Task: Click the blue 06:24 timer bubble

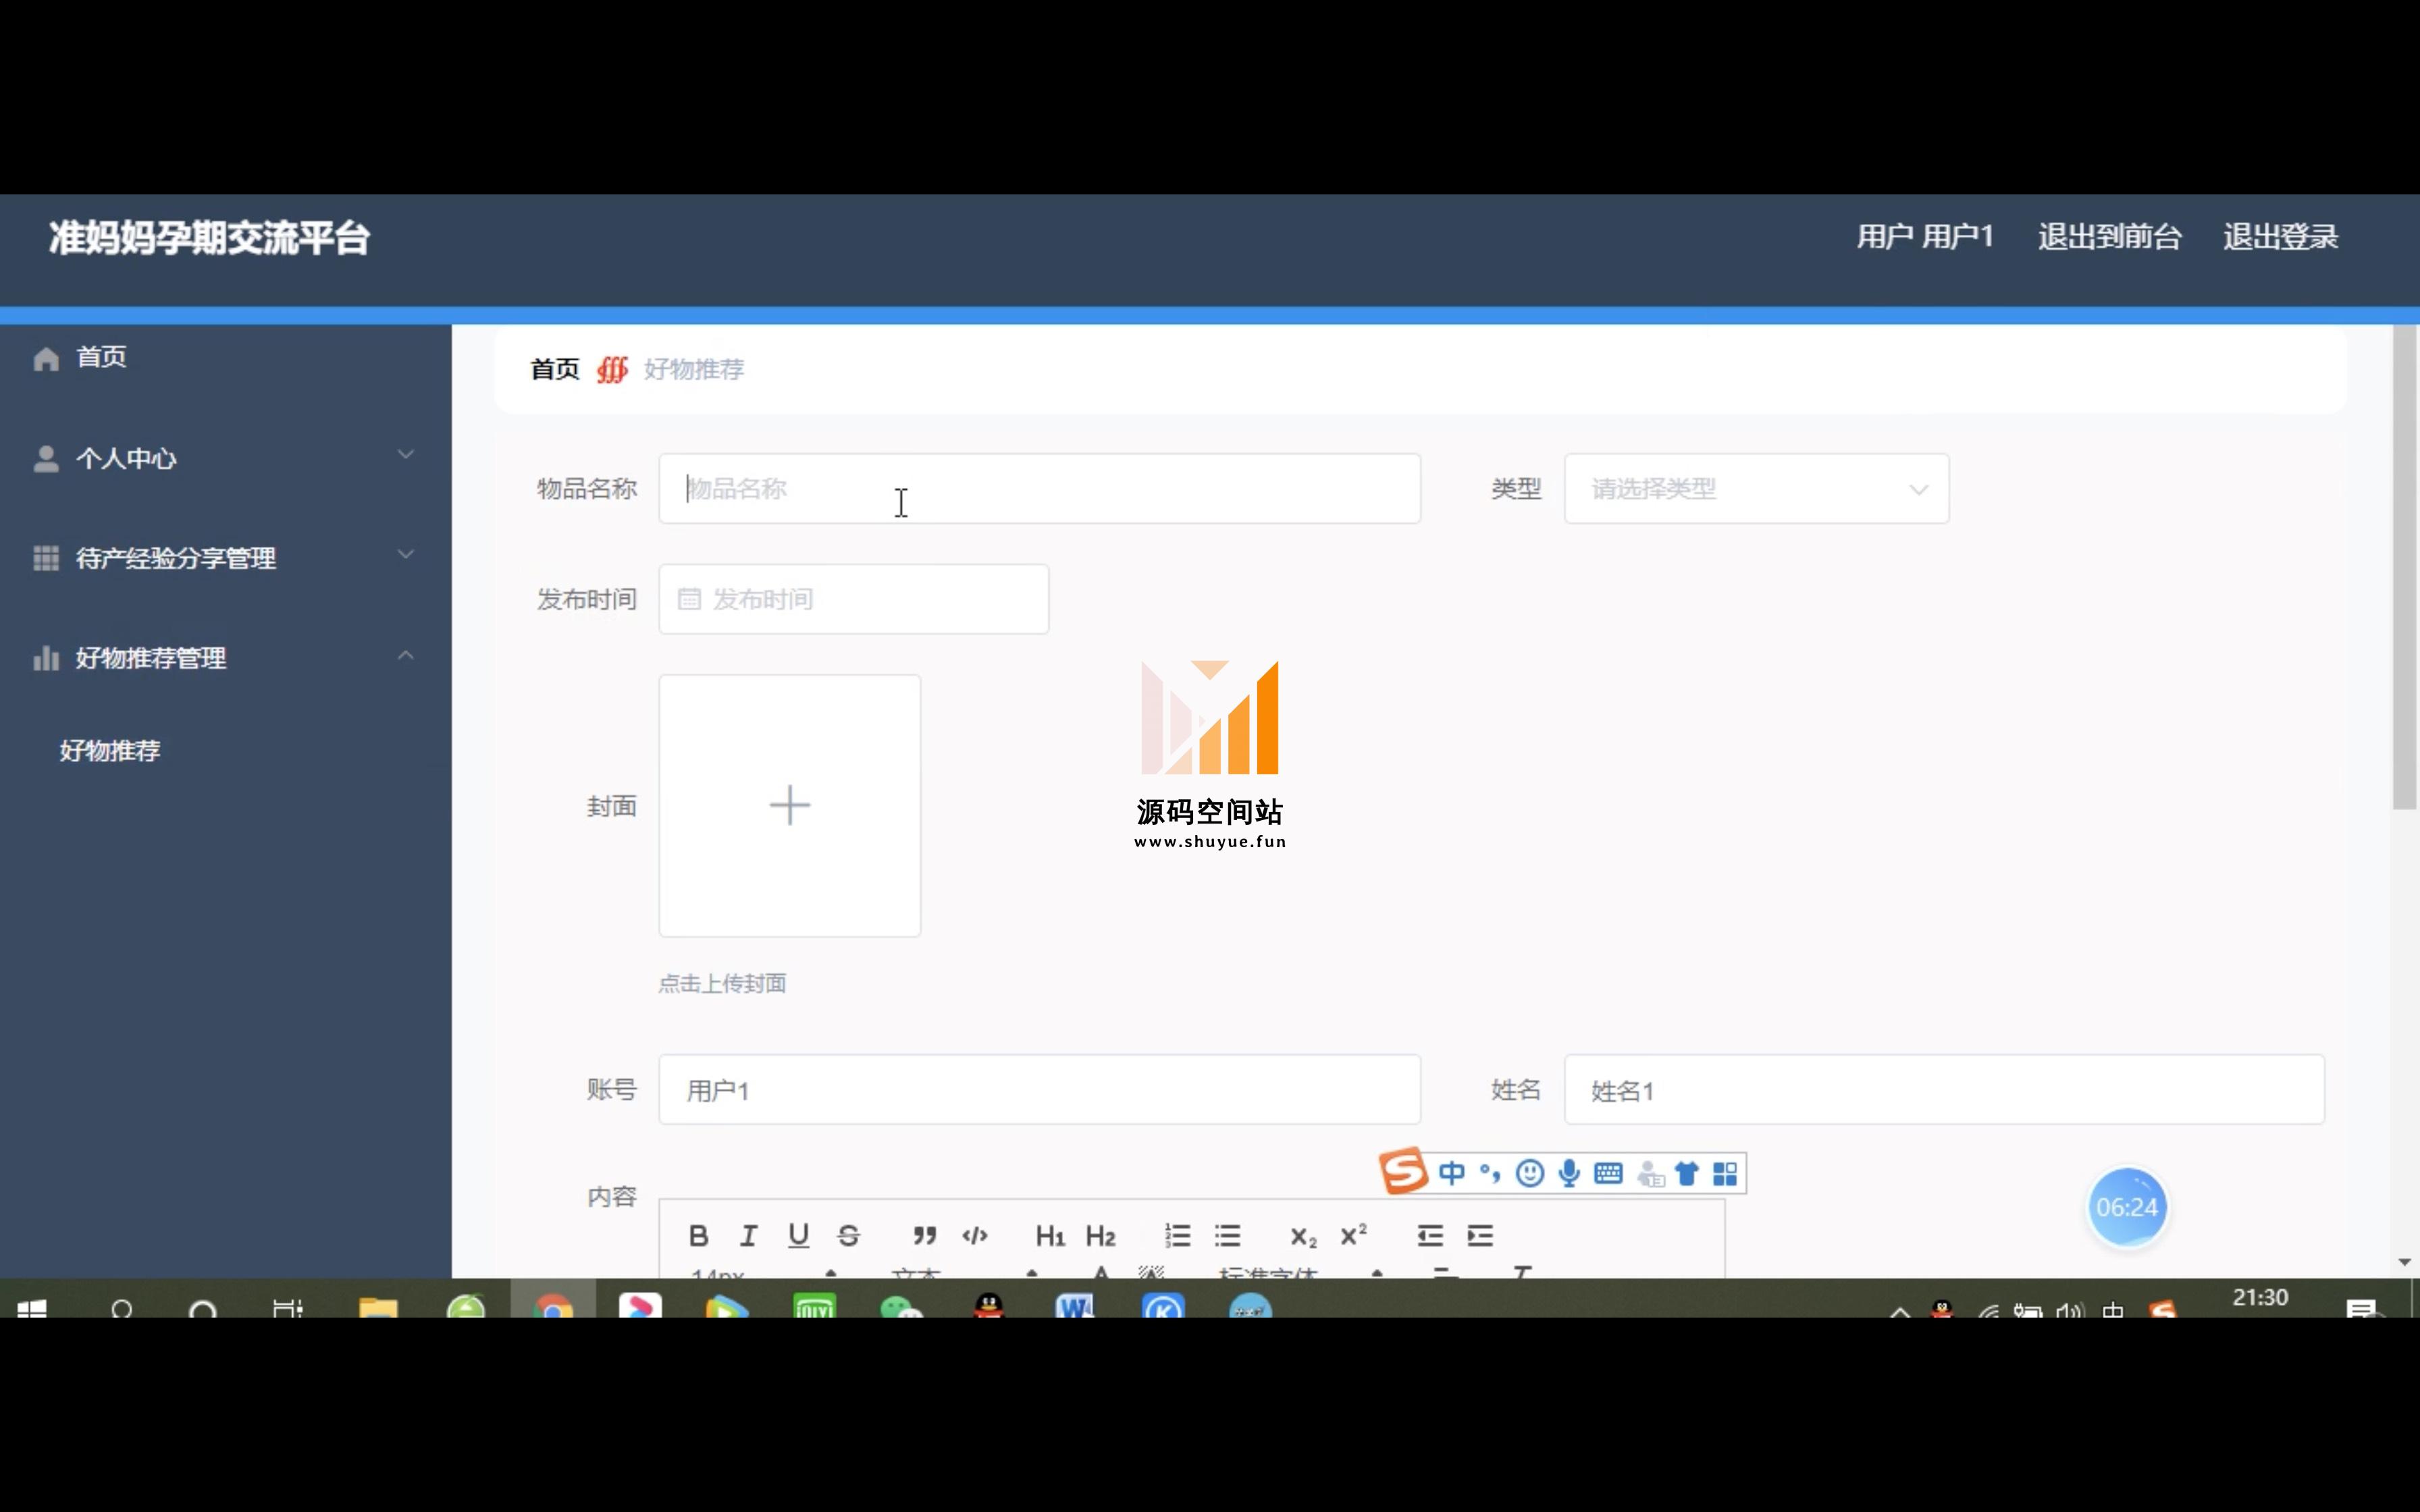Action: [2127, 1207]
